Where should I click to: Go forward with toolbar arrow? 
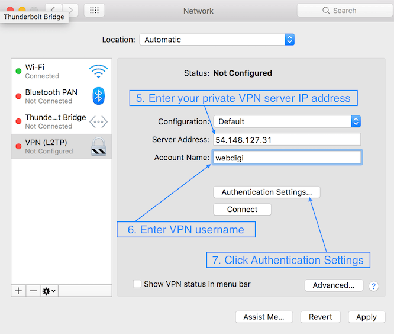pyautogui.click(x=70, y=10)
